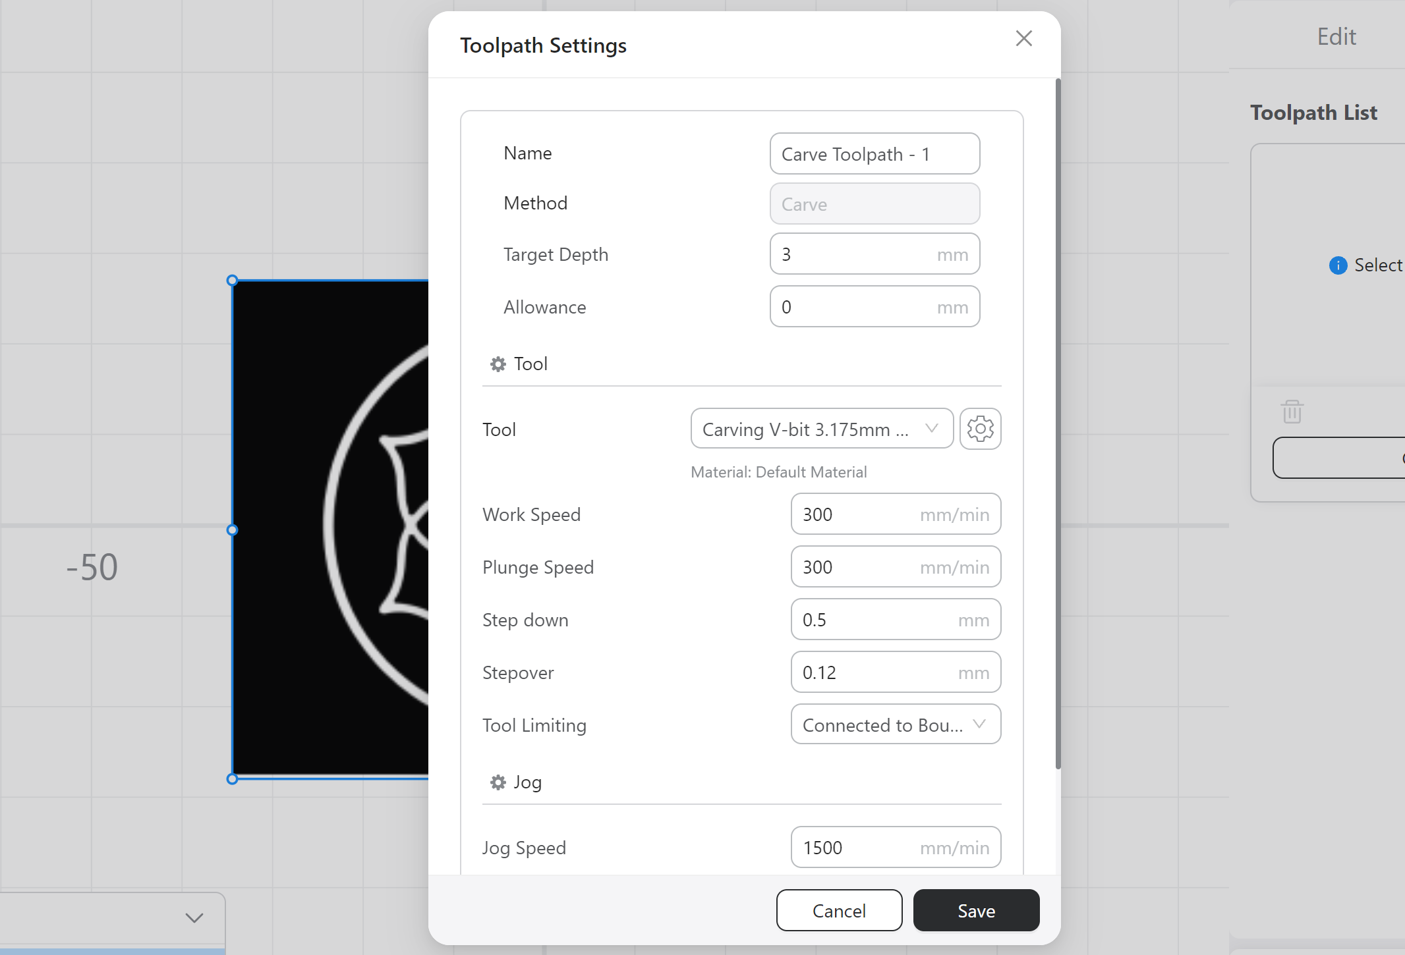This screenshot has height=955, width=1405.
Task: Click the Tool section gear icon
Action: click(x=498, y=364)
